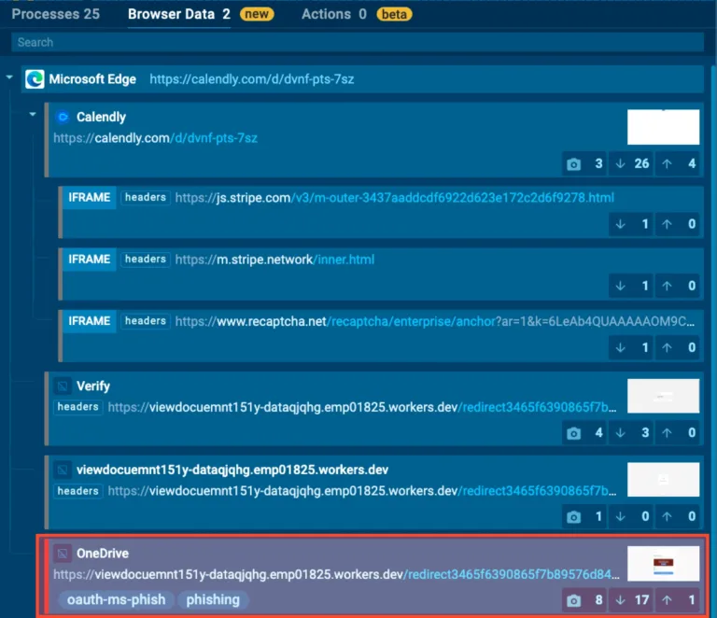Click the camera icon showing 8 for OneDrive
The width and height of the screenshot is (717, 618).
tap(573, 600)
